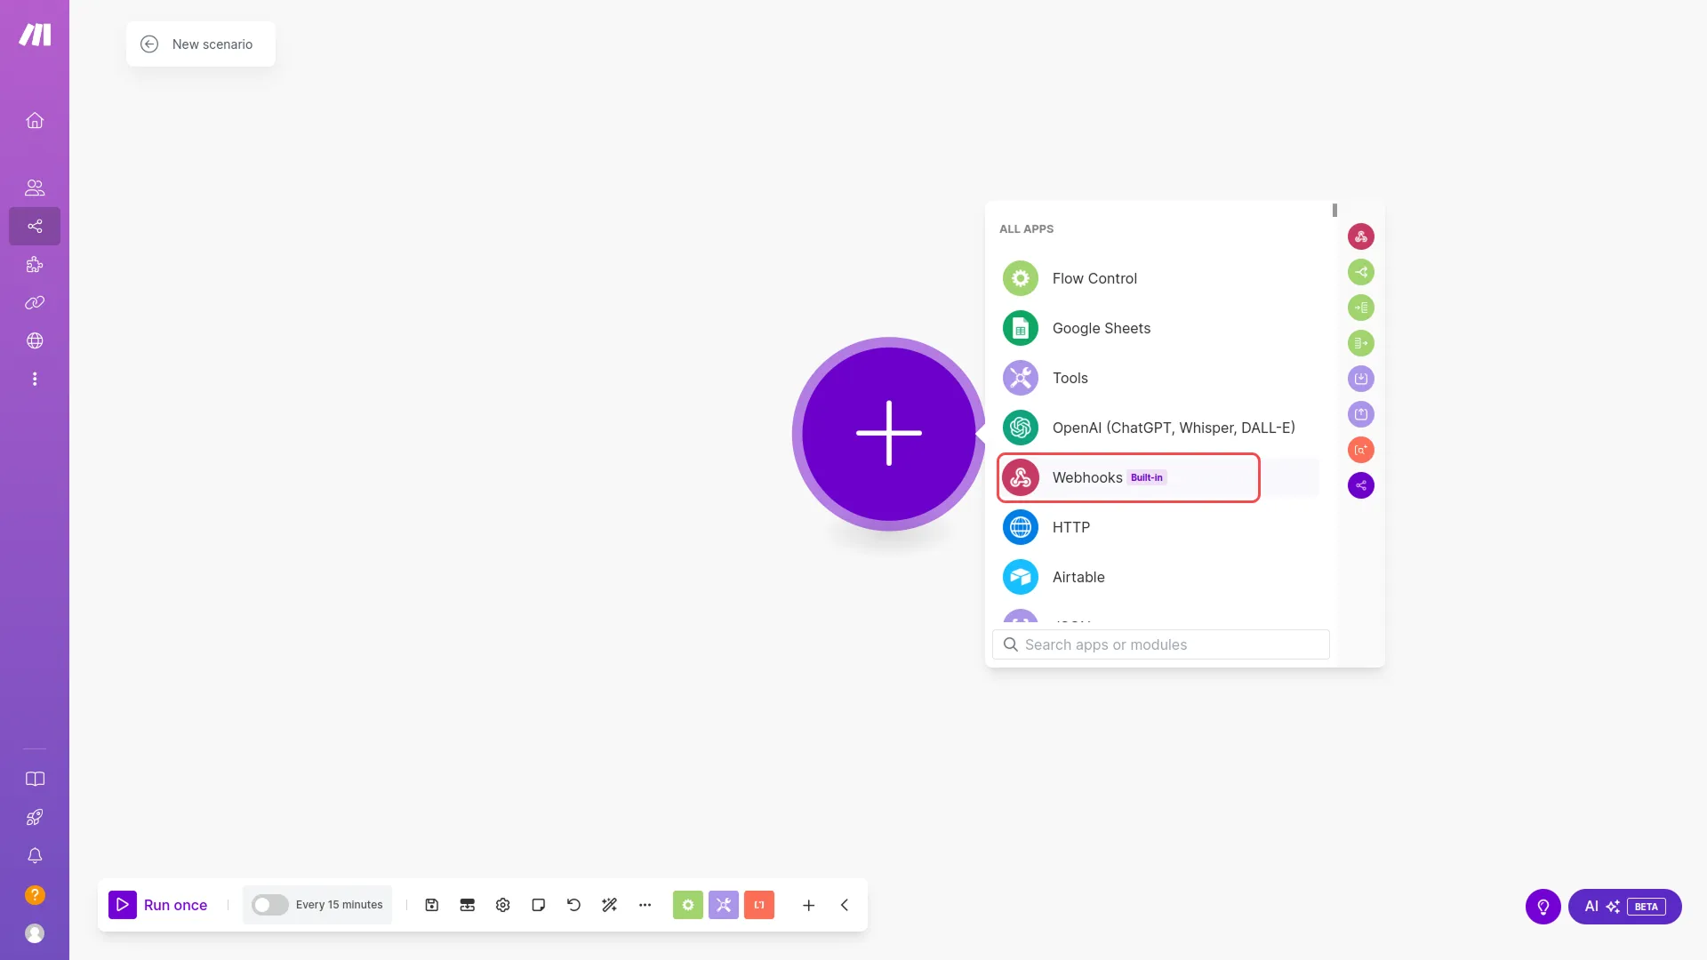
Task: Click the Run once button
Action: pos(160,905)
